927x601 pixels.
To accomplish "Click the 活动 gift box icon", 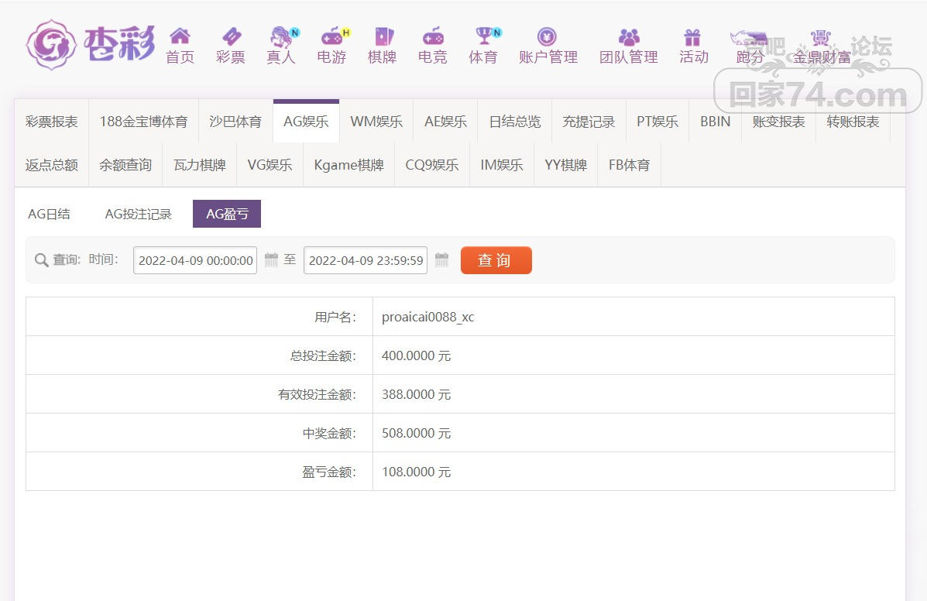I will tap(692, 36).
